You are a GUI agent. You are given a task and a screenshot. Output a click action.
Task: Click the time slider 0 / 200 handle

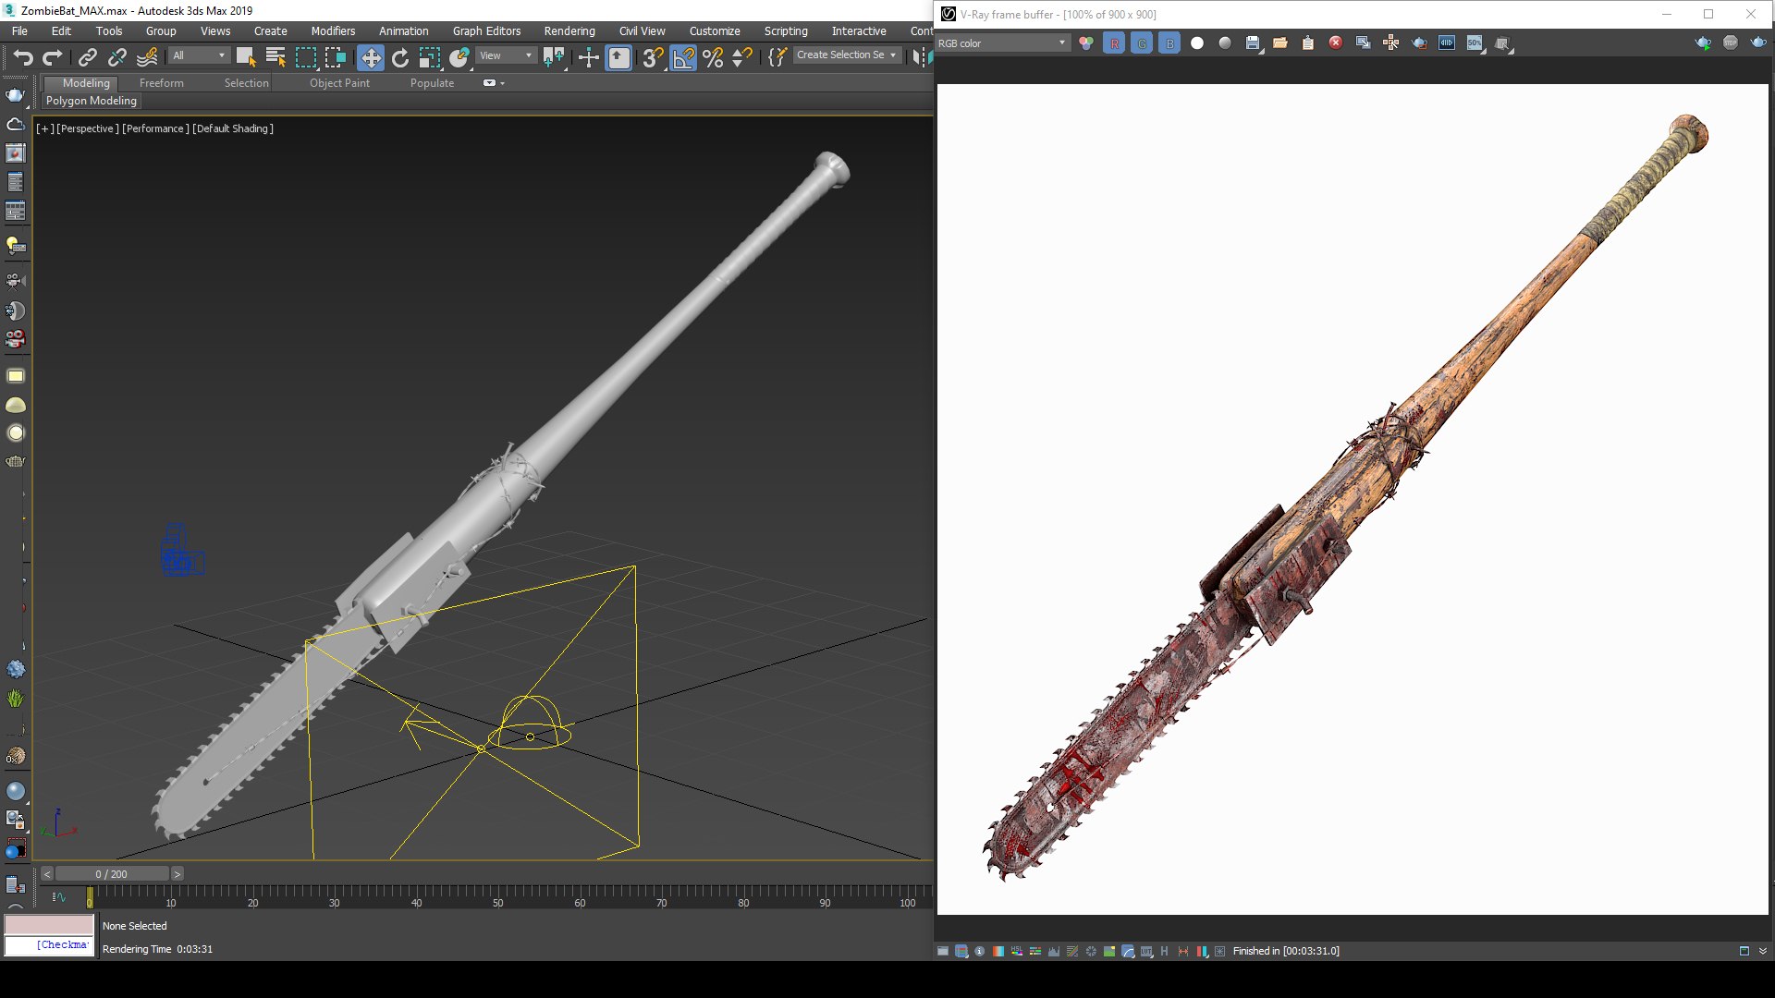[112, 874]
